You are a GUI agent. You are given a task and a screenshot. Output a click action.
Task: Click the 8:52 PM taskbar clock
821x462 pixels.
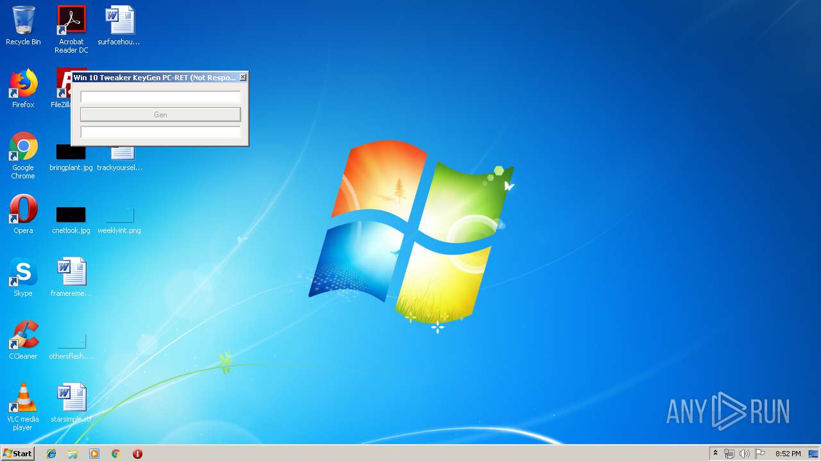click(x=788, y=454)
